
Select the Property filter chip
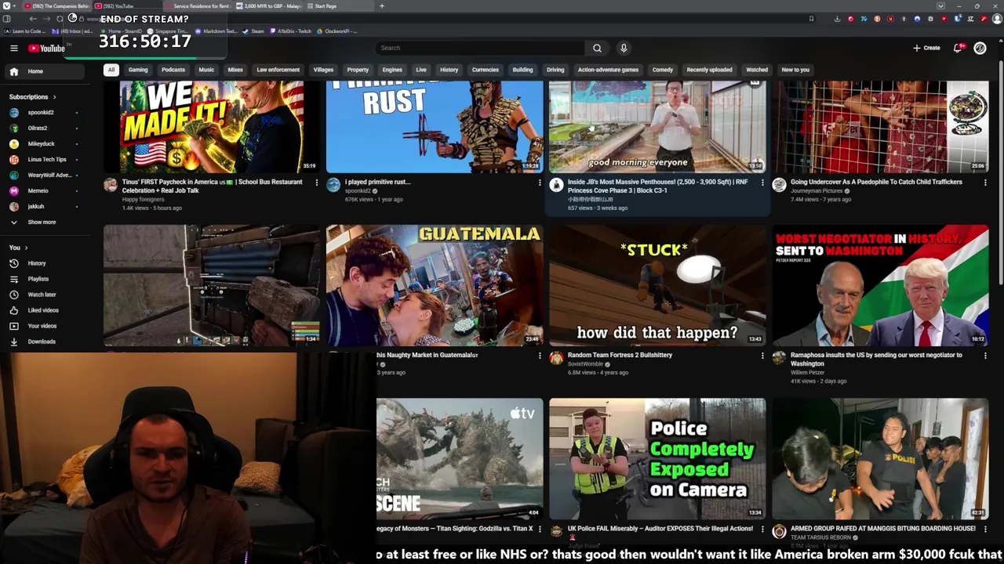coord(358,70)
